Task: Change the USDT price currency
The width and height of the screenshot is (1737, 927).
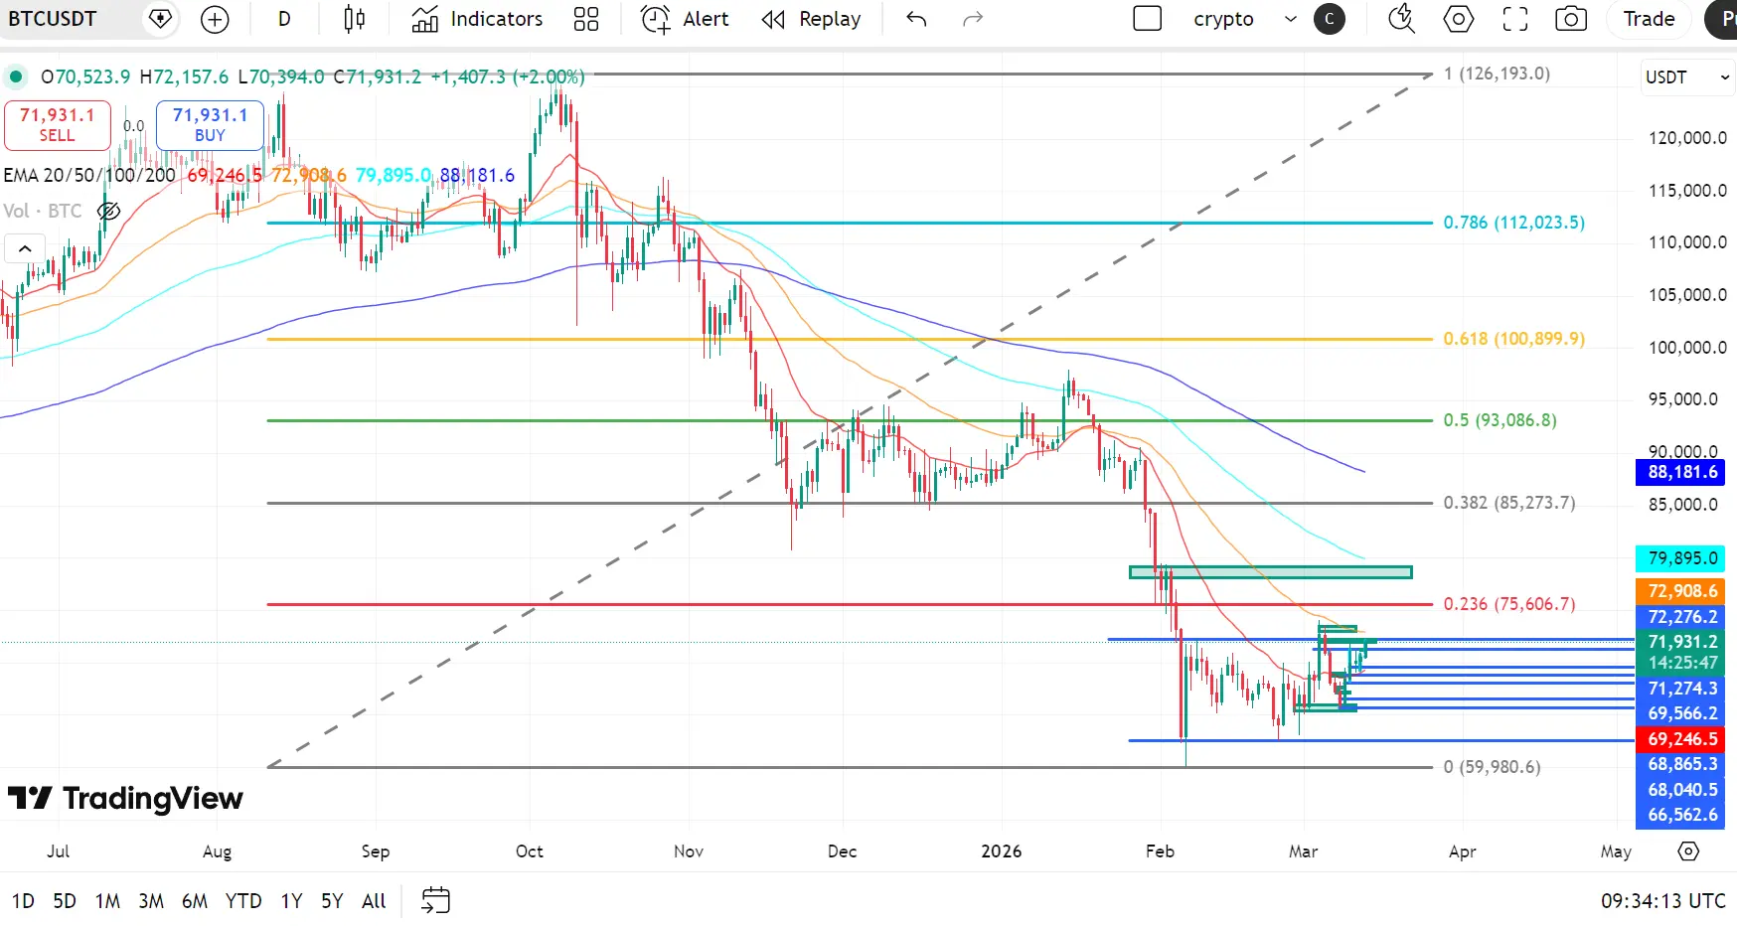Action: [1687, 77]
